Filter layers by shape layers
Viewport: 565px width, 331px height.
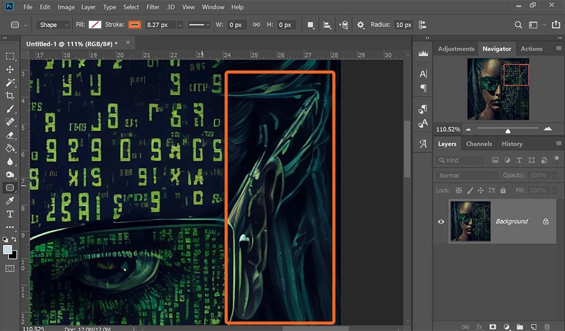coord(532,160)
